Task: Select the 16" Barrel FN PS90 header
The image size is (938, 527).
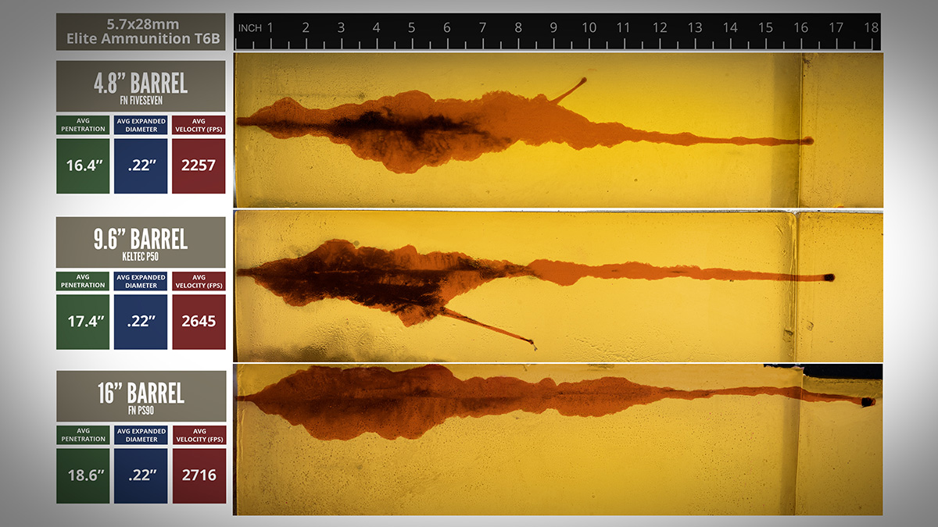Action: click(141, 396)
